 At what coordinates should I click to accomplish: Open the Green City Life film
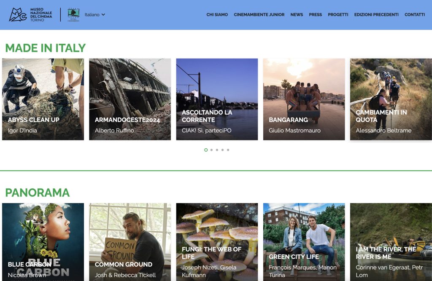pyautogui.click(x=304, y=242)
